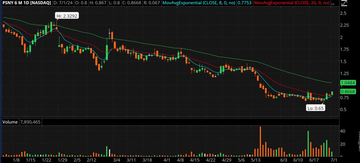Click the PSNY 6 M 1D symbol label
Viewport: 360px width, 163px height.
pyautogui.click(x=27, y=3)
